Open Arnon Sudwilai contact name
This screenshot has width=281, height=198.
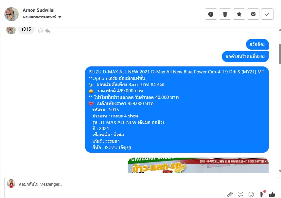pos(39,10)
